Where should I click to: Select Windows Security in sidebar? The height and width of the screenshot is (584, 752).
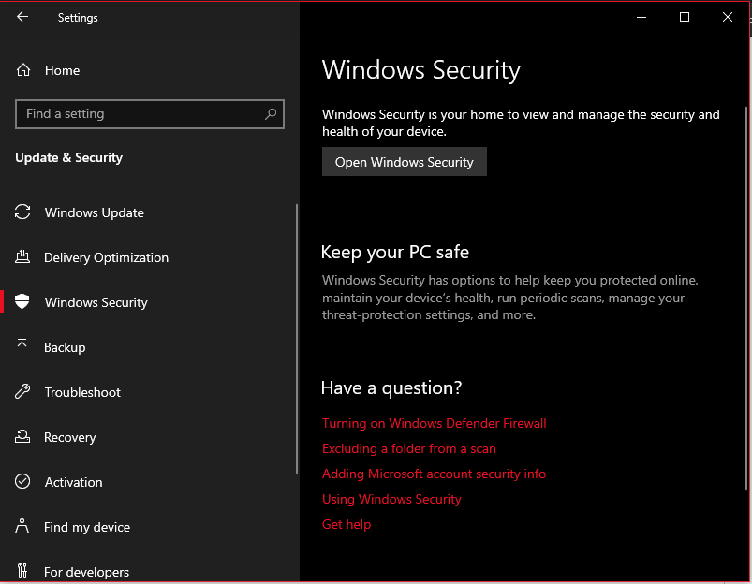96,302
